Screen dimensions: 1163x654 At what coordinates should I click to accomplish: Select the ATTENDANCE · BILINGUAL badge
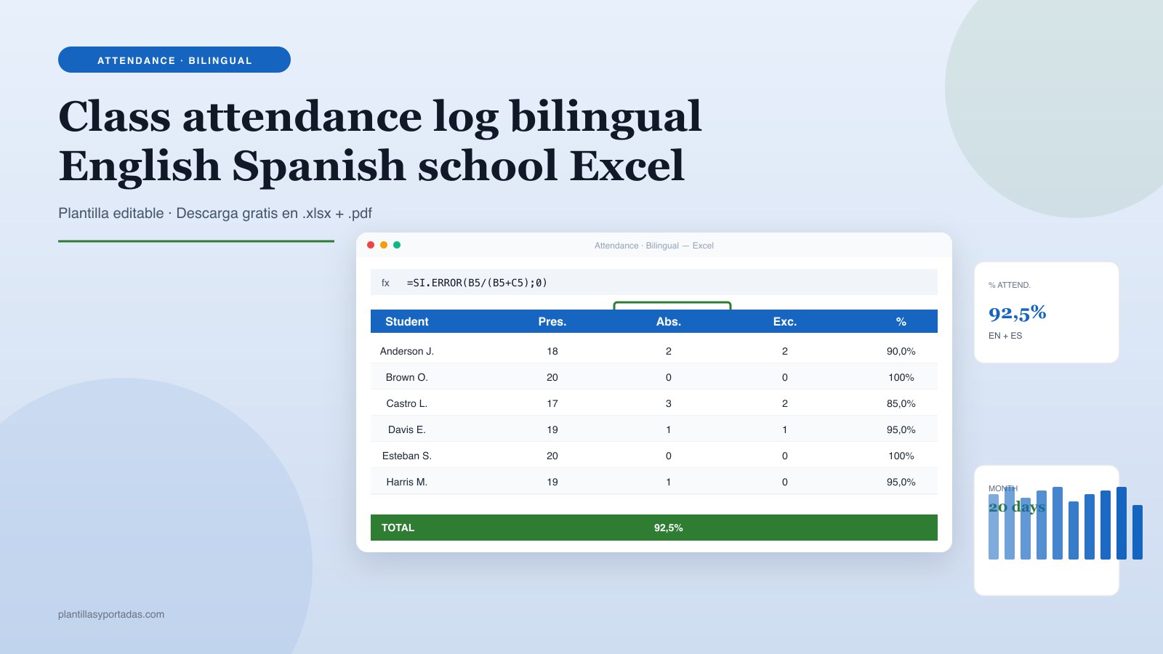174,60
